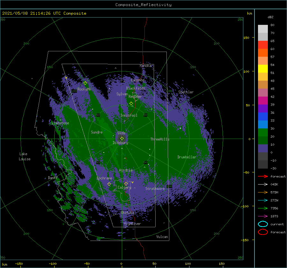Click the Blackfalds label on the map
The width and height of the screenshot is (287, 268).
136,88
